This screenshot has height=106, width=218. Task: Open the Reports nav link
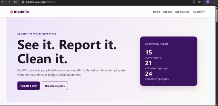click(x=167, y=12)
